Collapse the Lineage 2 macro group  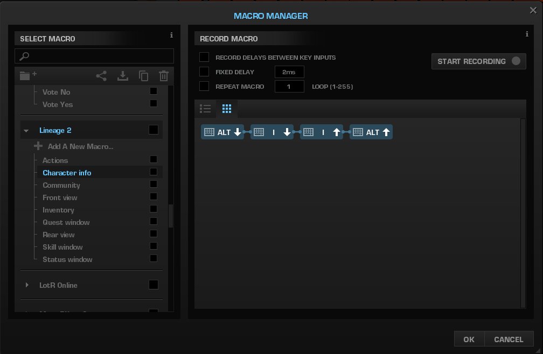tap(26, 131)
